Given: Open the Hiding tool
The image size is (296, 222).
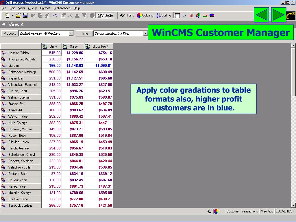Looking at the screenshot, I should (x=127, y=16).
